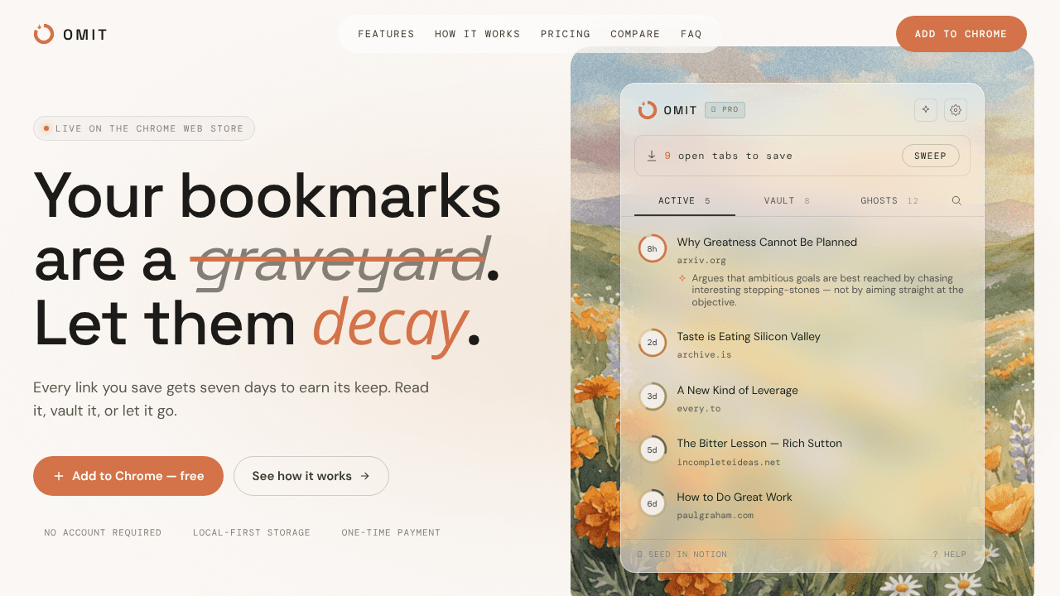
Task: Click the Sweep button
Action: (x=931, y=156)
